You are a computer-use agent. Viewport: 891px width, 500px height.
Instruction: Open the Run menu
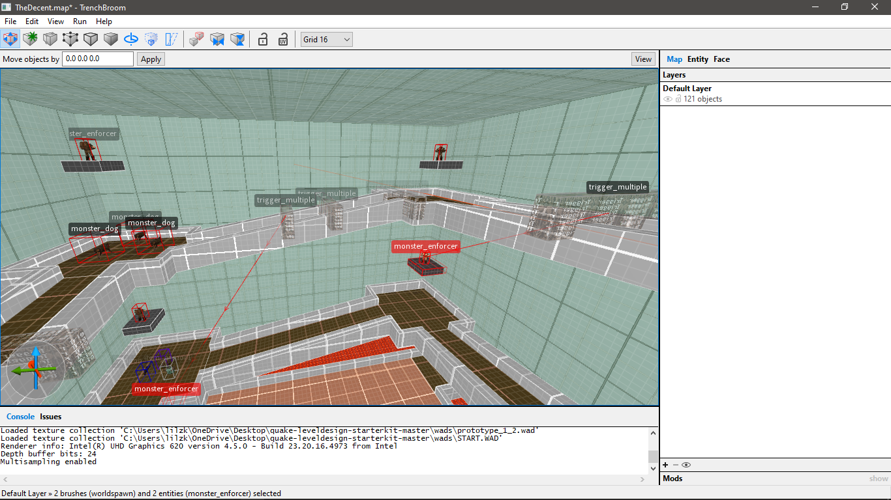pyautogui.click(x=80, y=21)
